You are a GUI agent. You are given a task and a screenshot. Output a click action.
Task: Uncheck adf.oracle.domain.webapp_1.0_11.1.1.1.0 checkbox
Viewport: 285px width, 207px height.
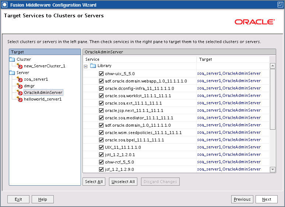point(101,81)
